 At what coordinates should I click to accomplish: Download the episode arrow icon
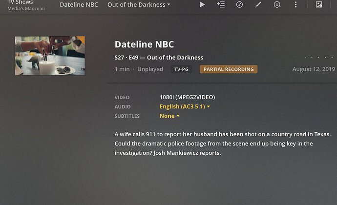[277, 4]
